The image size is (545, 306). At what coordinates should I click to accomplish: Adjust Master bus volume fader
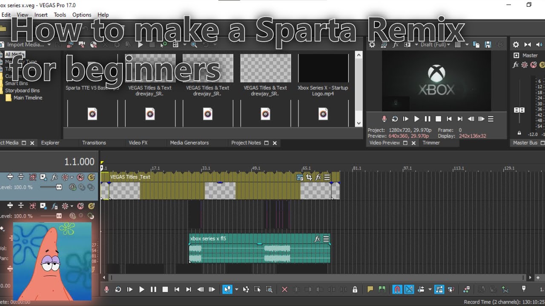click(x=519, y=110)
